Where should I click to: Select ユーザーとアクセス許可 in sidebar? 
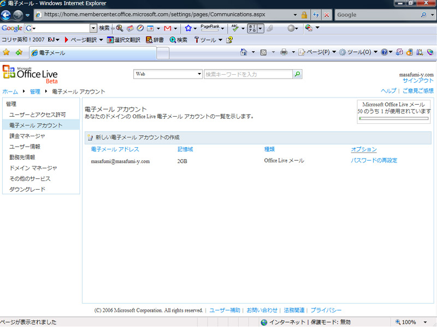click(38, 114)
